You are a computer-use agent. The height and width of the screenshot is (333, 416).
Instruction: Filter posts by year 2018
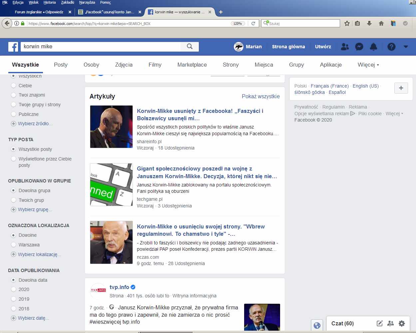14,309
